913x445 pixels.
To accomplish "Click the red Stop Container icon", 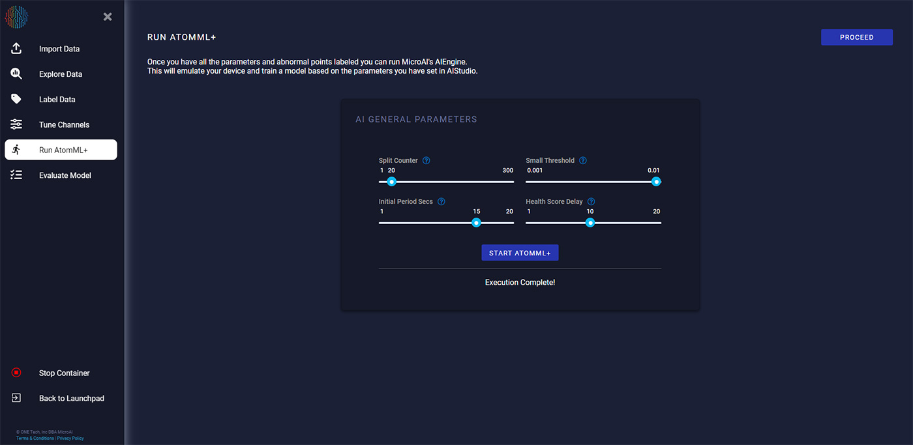I will point(16,373).
